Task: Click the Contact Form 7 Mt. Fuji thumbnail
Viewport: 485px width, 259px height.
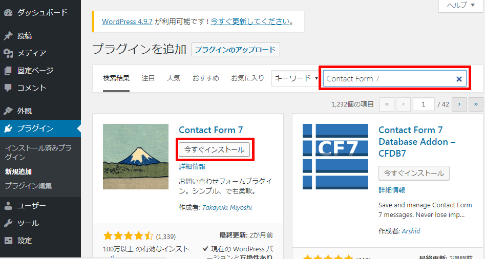Action: 135,157
